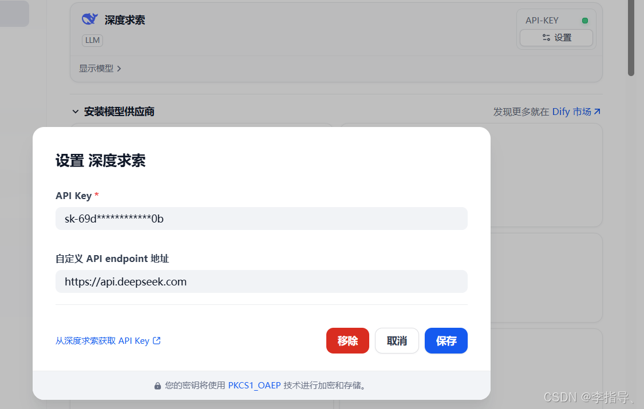Screen dimensions: 644x409
Task: Cancel the dialog with 取消
Action: click(x=397, y=340)
